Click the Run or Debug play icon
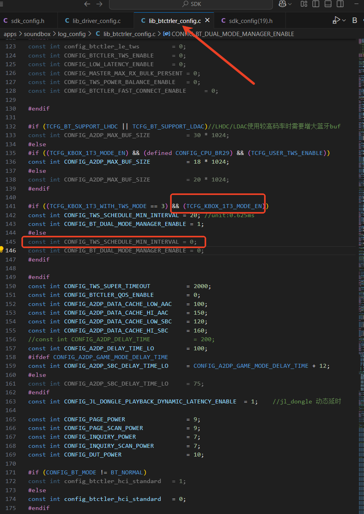This screenshot has width=364, height=514. [336, 20]
